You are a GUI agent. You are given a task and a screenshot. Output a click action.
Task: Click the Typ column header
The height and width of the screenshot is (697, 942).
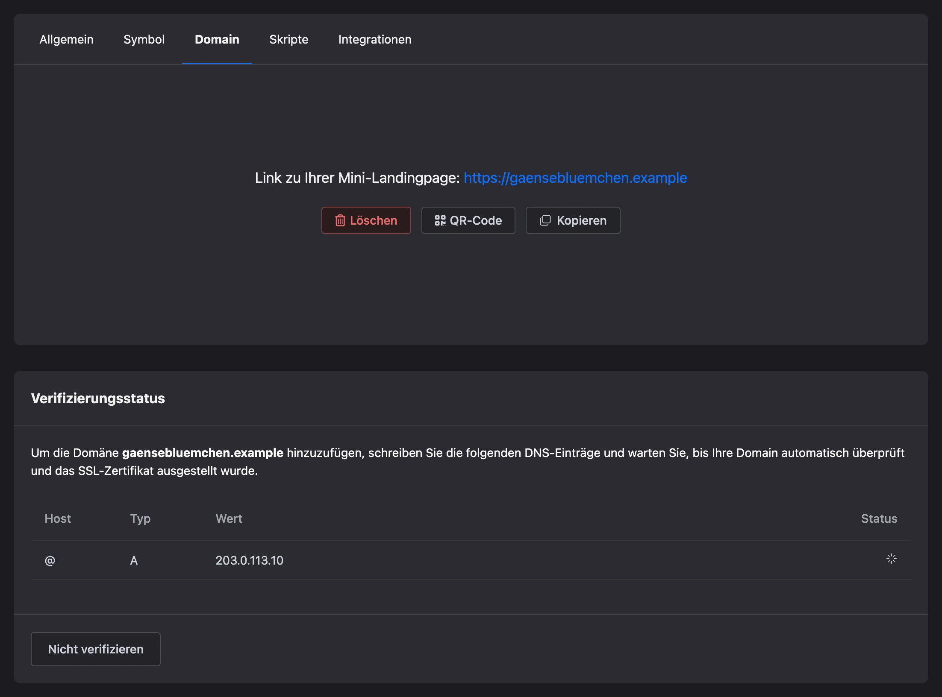[140, 518]
